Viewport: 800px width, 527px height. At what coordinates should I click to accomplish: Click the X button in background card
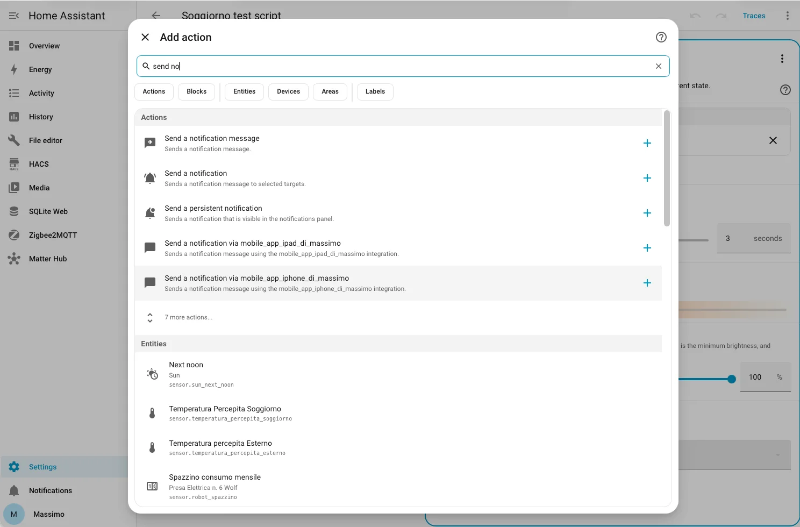point(773,140)
